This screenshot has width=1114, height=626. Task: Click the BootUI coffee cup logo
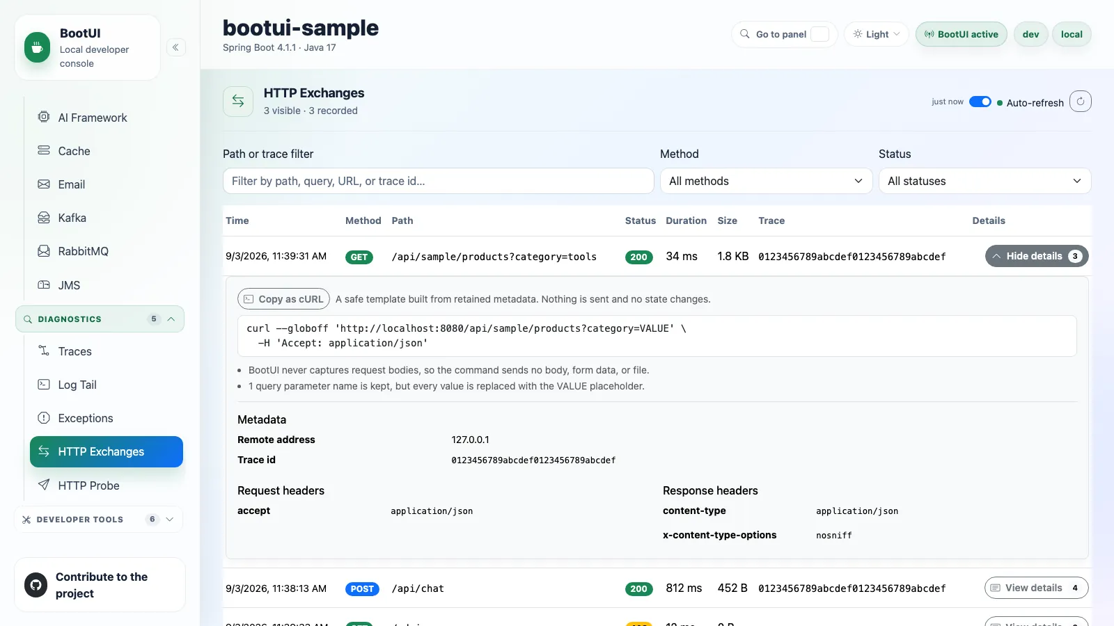click(38, 48)
